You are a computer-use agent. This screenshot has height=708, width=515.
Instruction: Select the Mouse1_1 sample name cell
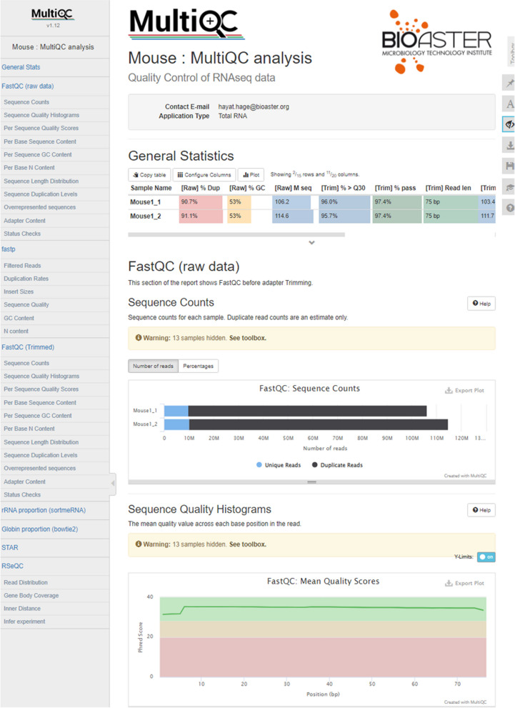click(x=145, y=202)
